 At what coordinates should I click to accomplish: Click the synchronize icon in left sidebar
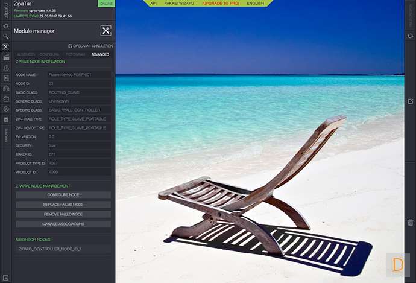[6, 26]
